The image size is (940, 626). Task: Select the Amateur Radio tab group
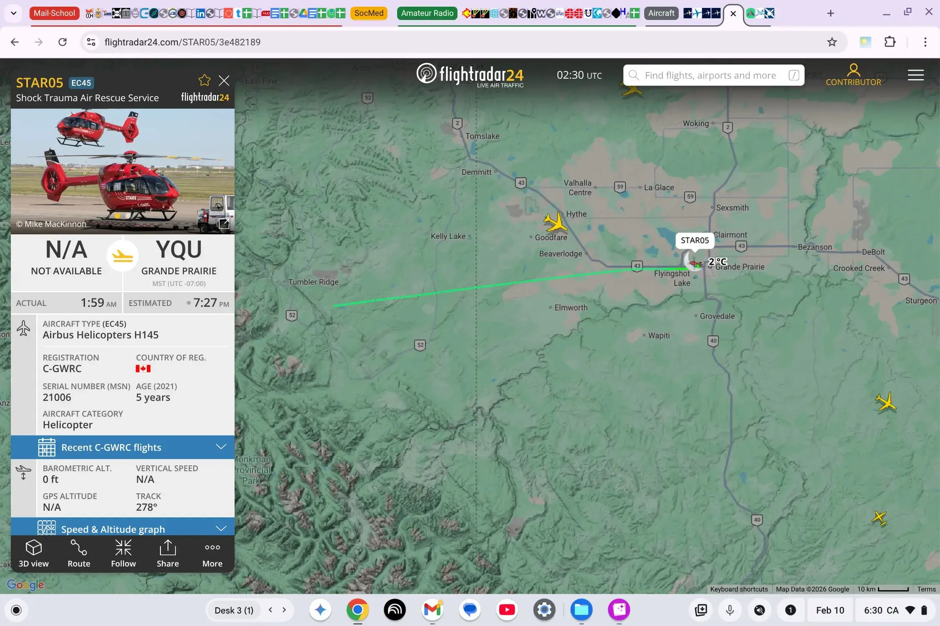[427, 13]
